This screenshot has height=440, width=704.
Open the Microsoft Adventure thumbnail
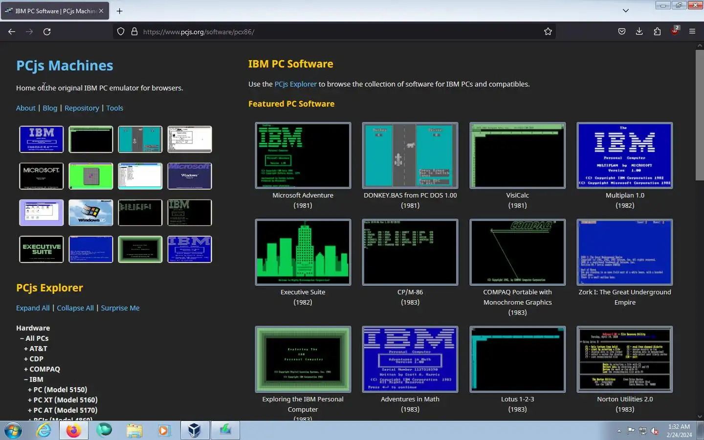coord(303,155)
